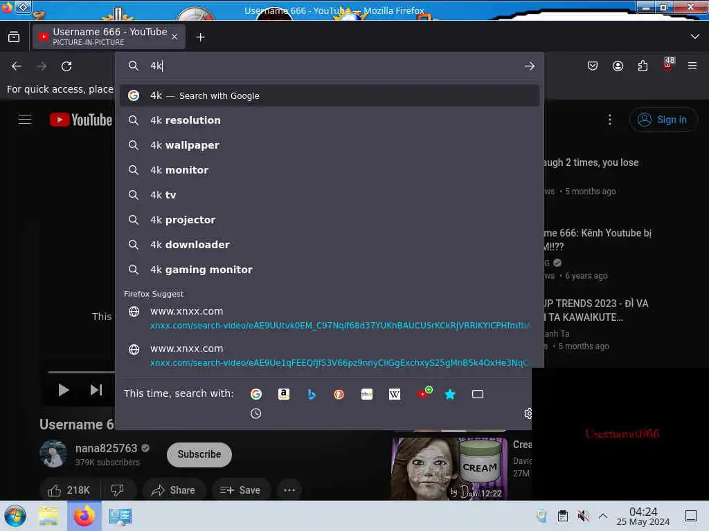Screen dimensions: 709x531
Task: Show hidden system tray icons
Action: (603, 516)
